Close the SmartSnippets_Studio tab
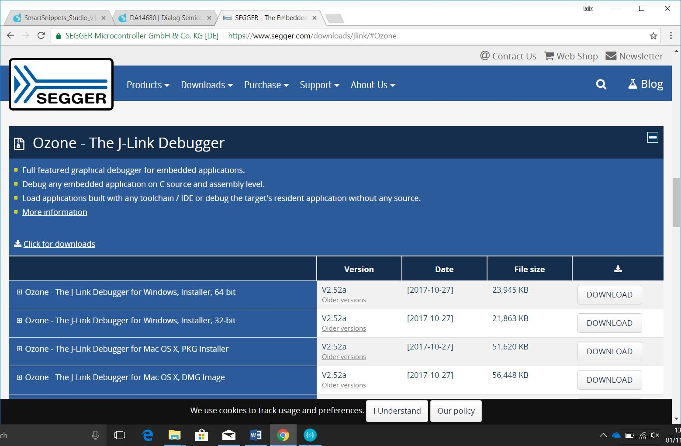This screenshot has height=446, width=681. click(103, 18)
